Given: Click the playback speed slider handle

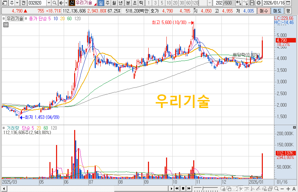Looking at the screenshot, I should click(x=203, y=189).
